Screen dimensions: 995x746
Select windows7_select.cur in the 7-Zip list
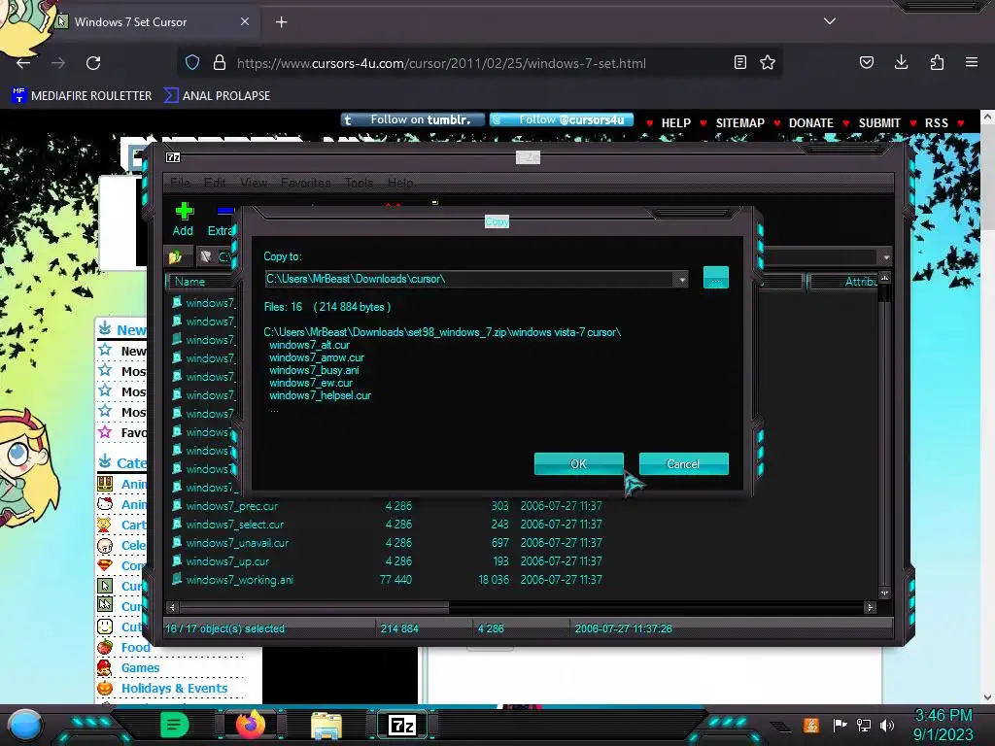(234, 525)
